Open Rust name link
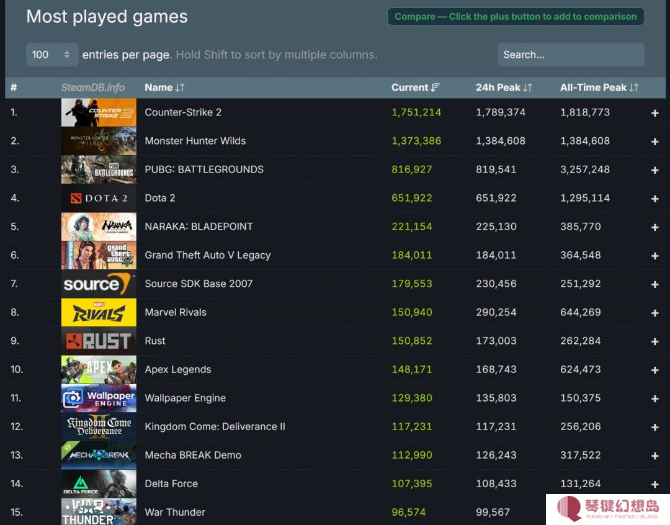The height and width of the screenshot is (525, 670). (155, 341)
